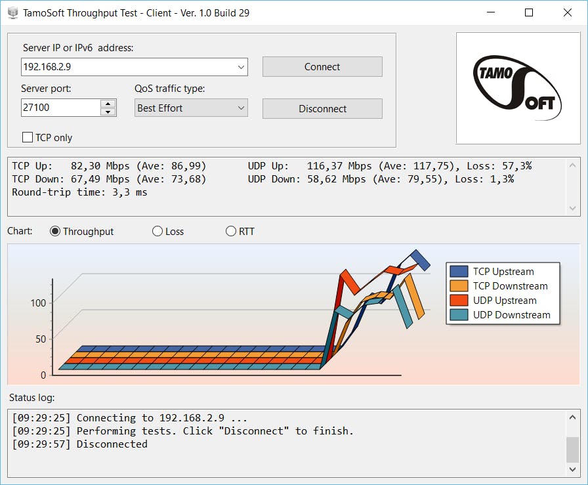The height and width of the screenshot is (485, 588).
Task: Expand the server IP address dropdown
Action: pos(241,67)
